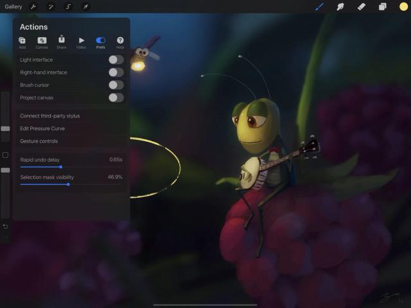Click the Rapid undo delay slider
This screenshot has width=411, height=308.
click(71, 167)
